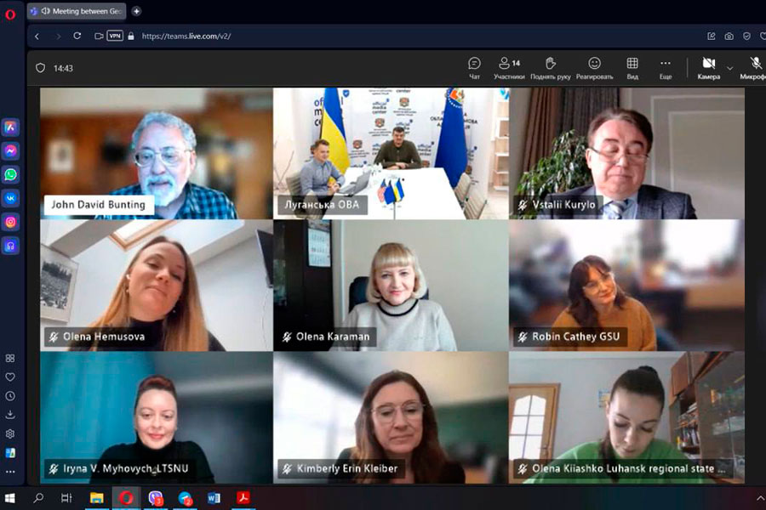Select Olena Kiiashko video tile
Screen dimensions: 766x510
(x=626, y=417)
